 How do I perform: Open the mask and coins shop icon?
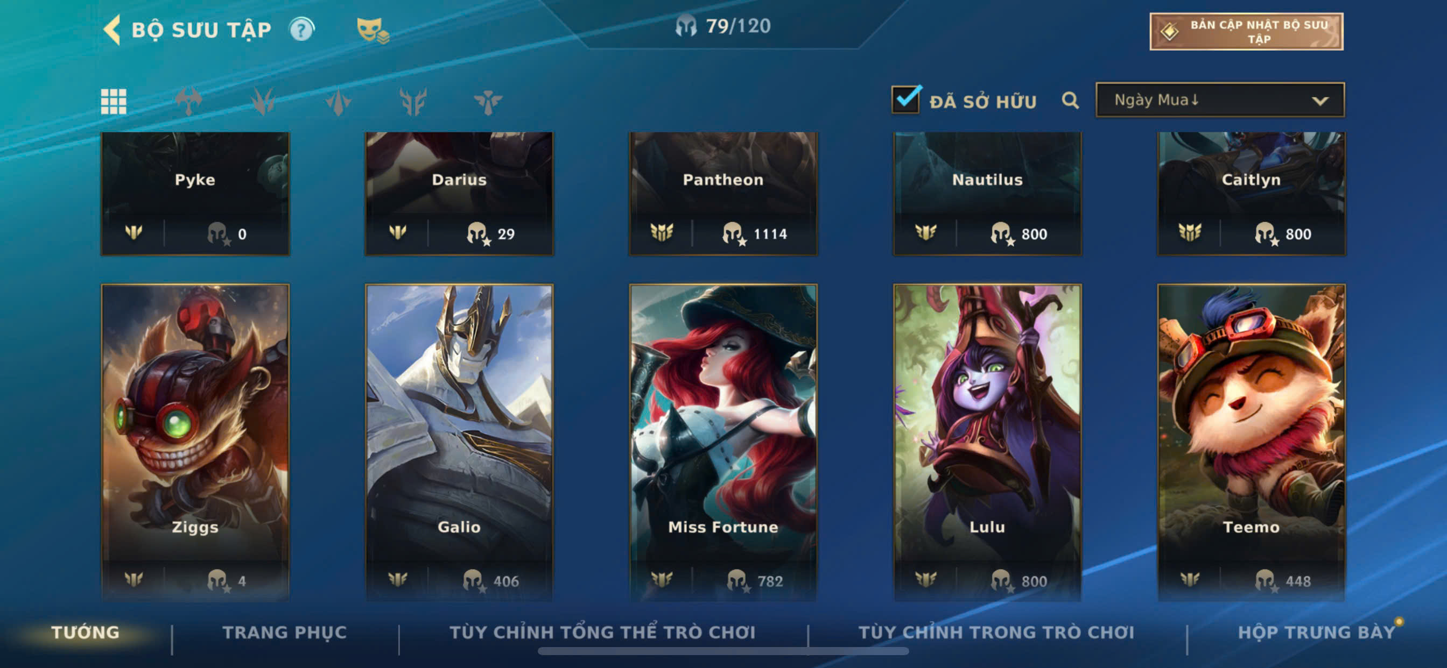373,30
